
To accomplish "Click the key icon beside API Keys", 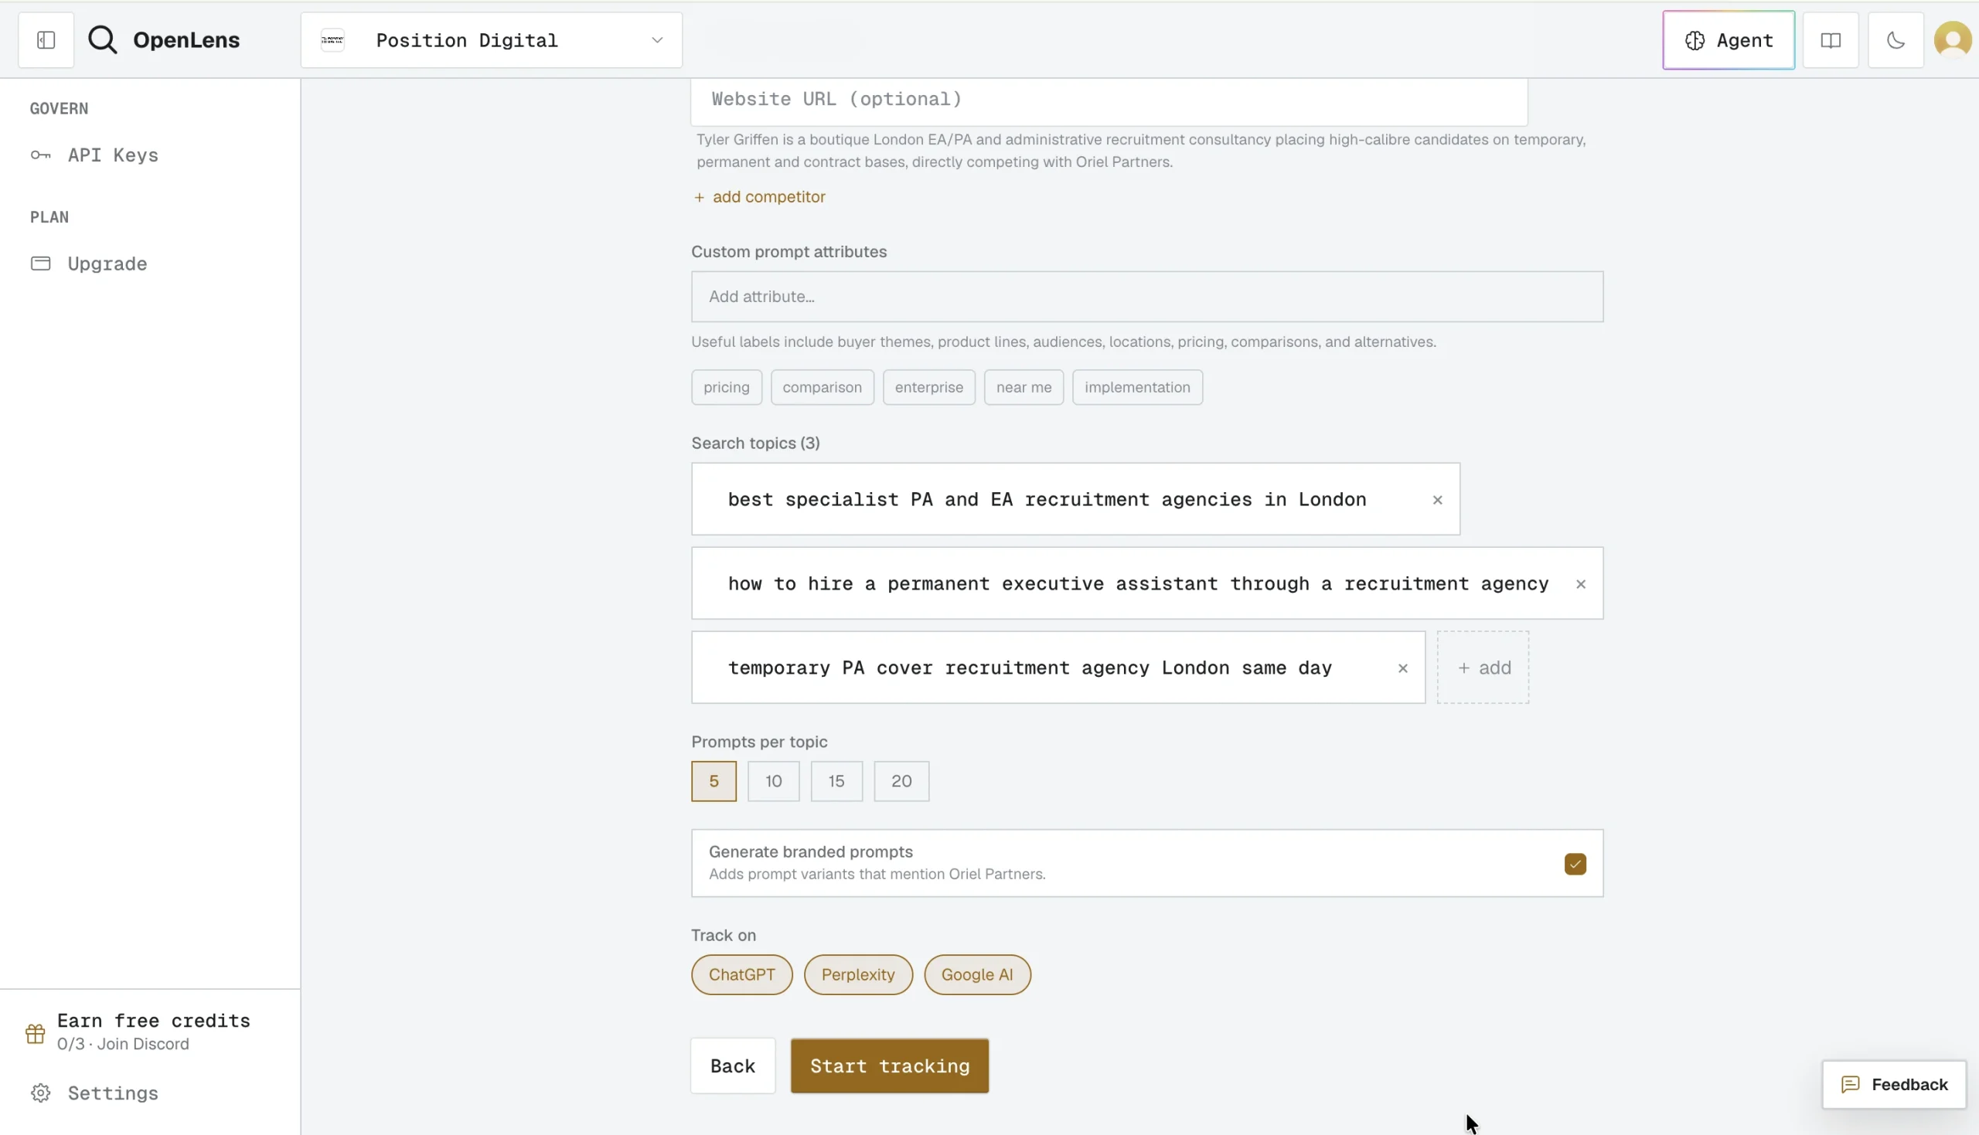I will [x=40, y=155].
